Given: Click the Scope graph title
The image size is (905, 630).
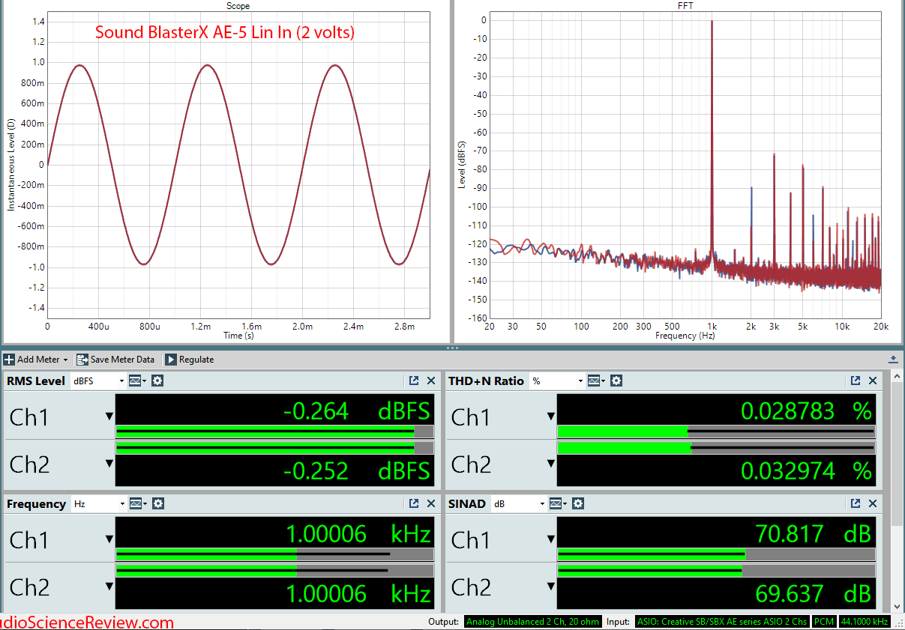Looking at the screenshot, I should click(x=238, y=6).
